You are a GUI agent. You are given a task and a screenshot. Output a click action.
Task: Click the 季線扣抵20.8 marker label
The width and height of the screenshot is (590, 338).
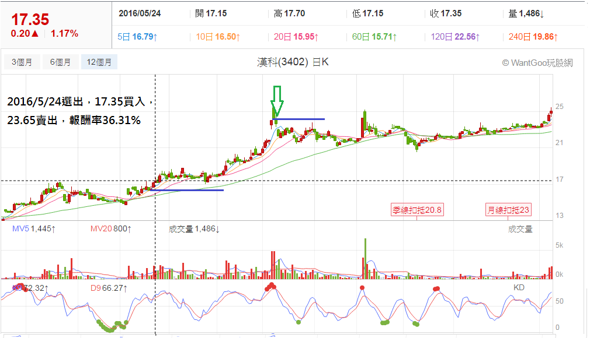pyautogui.click(x=417, y=210)
